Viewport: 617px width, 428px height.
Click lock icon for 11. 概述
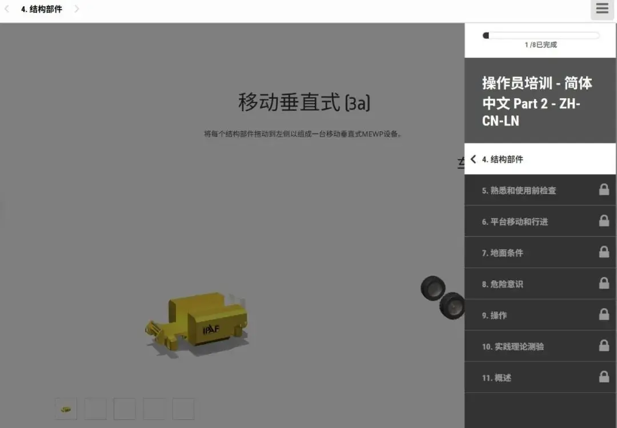tap(604, 377)
